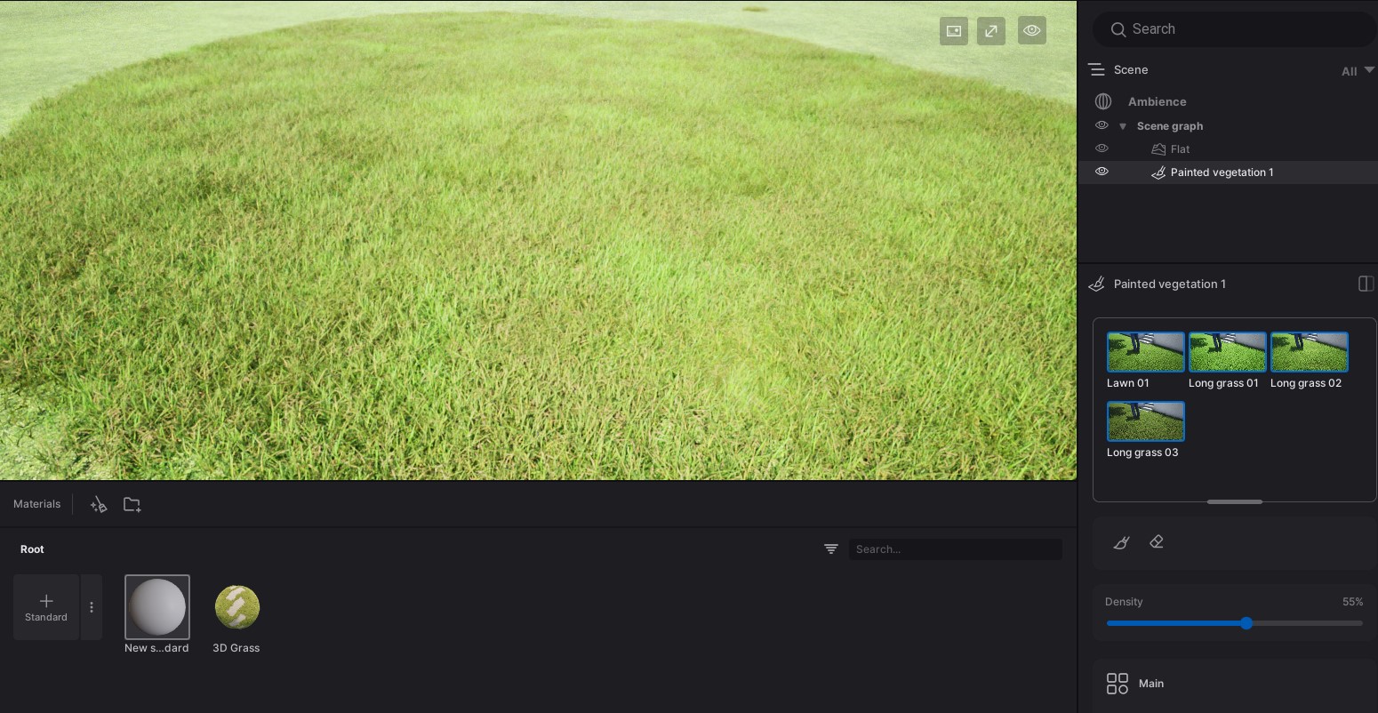The image size is (1378, 713).
Task: Add a new Standard material
Action: tap(46, 607)
